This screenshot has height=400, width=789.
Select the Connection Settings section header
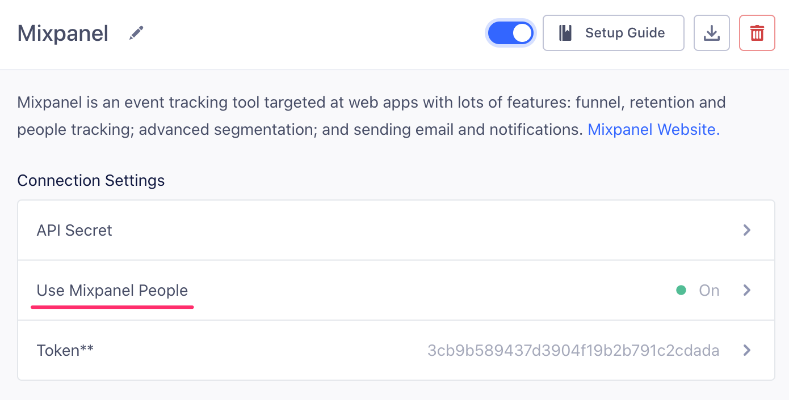(91, 180)
